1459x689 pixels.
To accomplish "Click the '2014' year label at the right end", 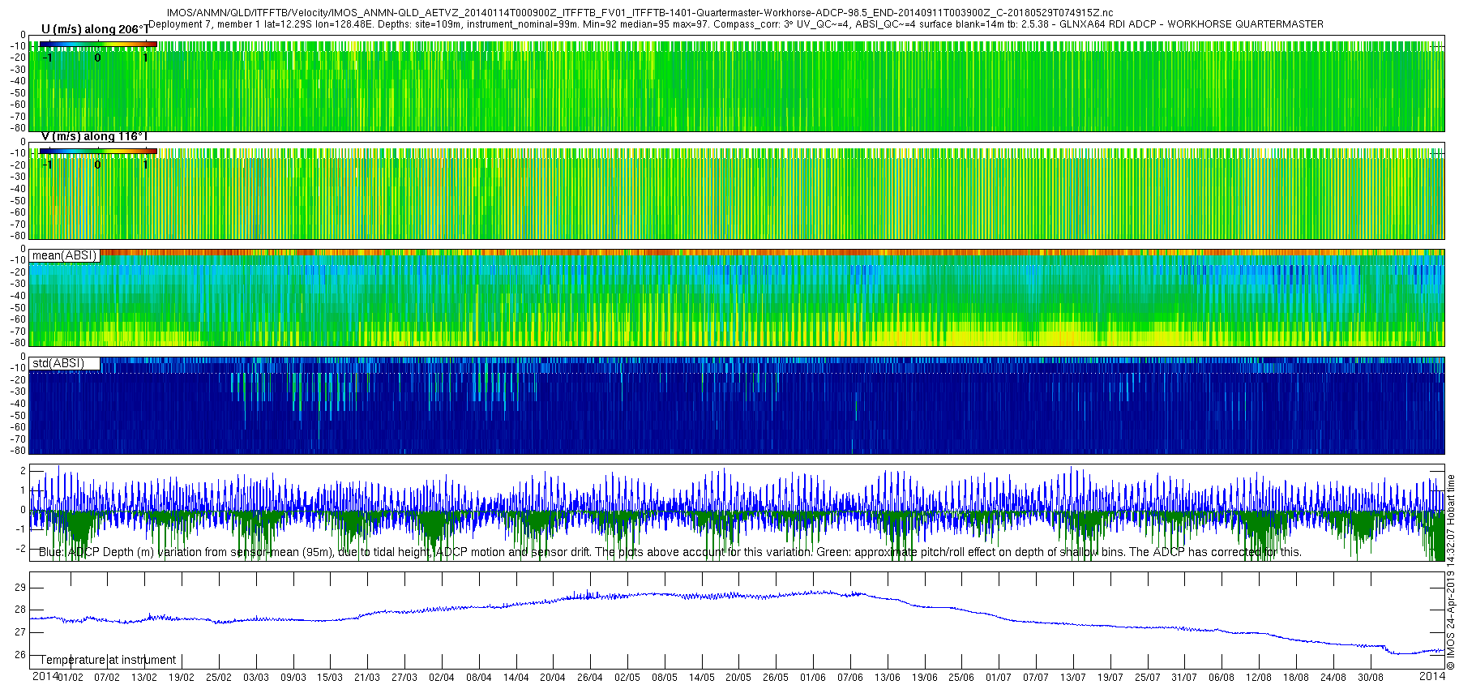I will coord(1432,676).
